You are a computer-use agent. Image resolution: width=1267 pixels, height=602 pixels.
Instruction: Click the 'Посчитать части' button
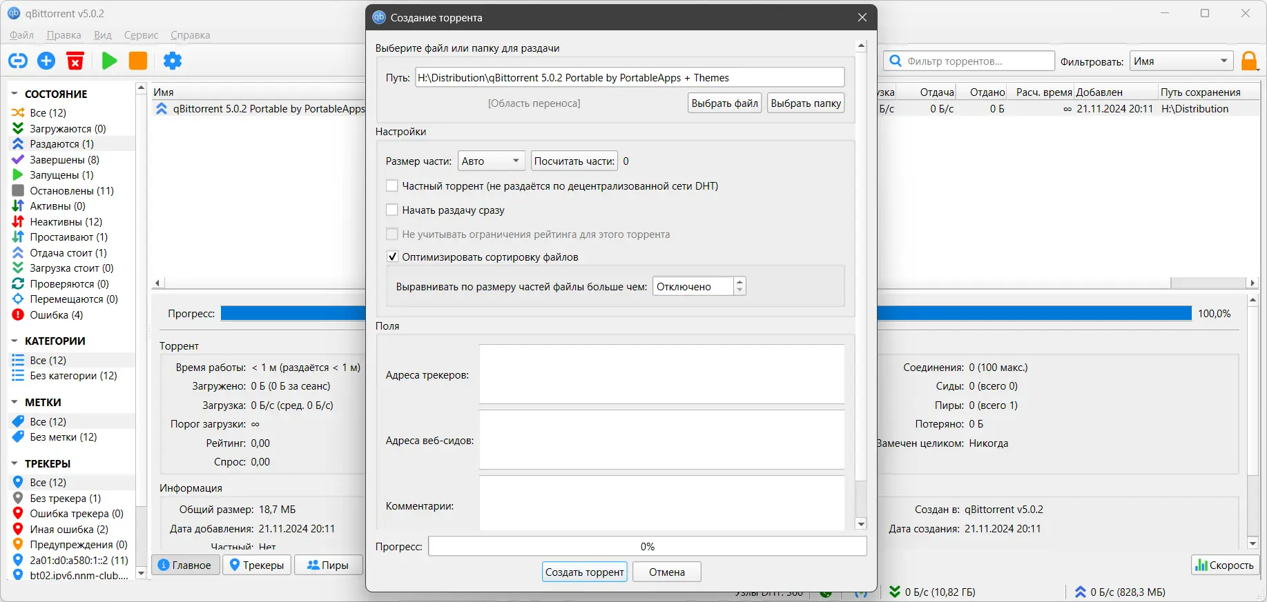[574, 161]
